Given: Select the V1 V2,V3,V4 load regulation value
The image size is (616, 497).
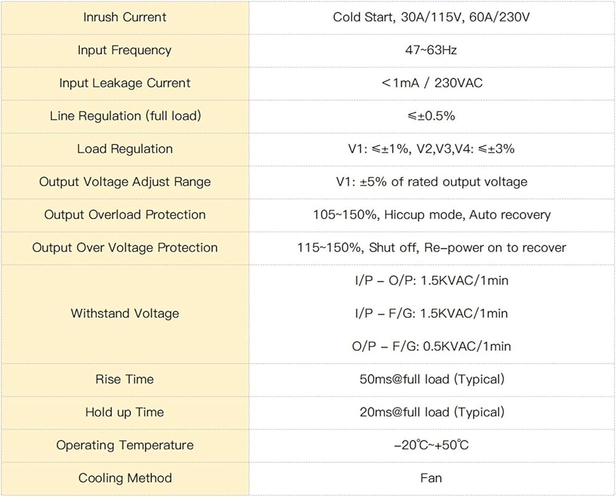Looking at the screenshot, I should (431, 149).
